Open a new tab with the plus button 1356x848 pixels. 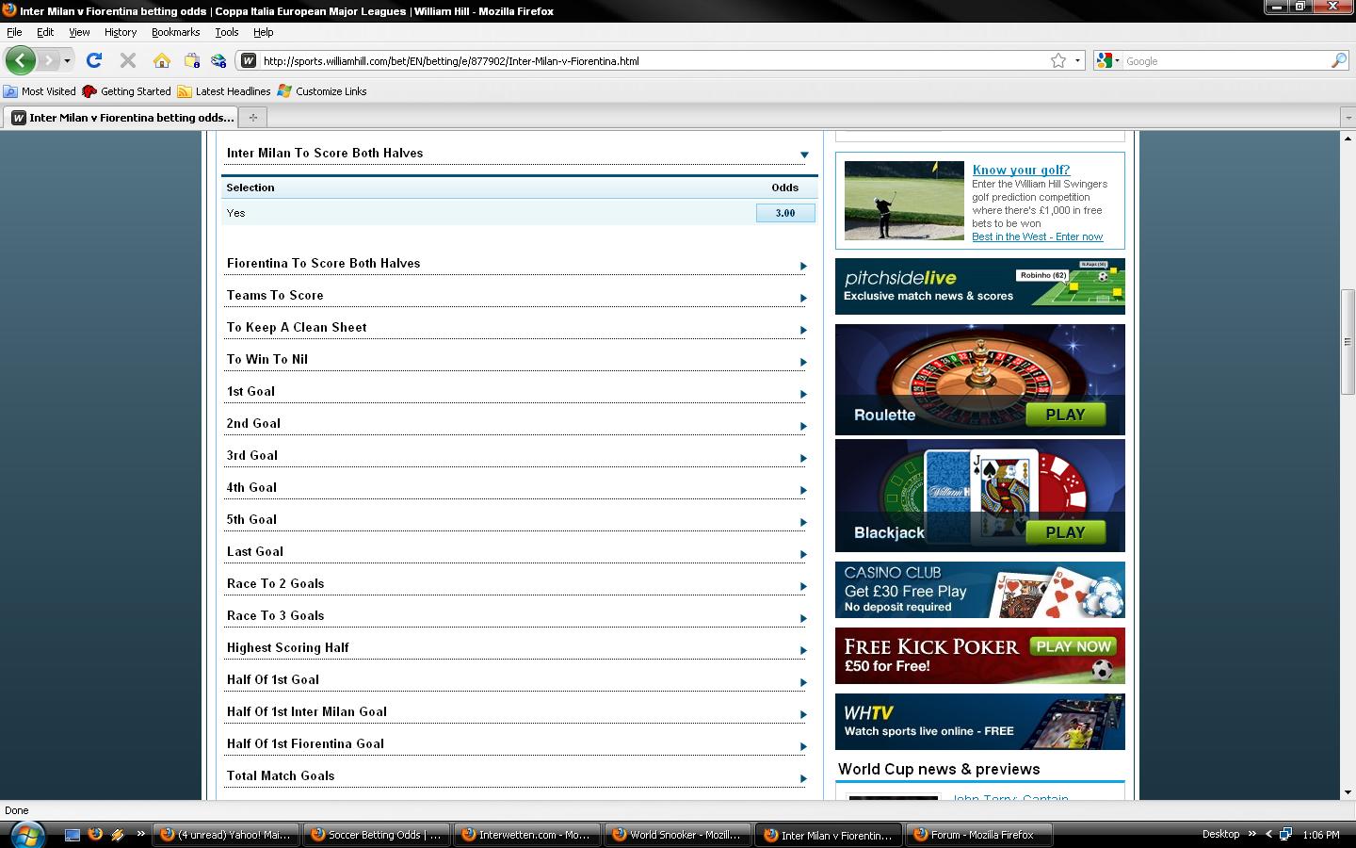(252, 117)
